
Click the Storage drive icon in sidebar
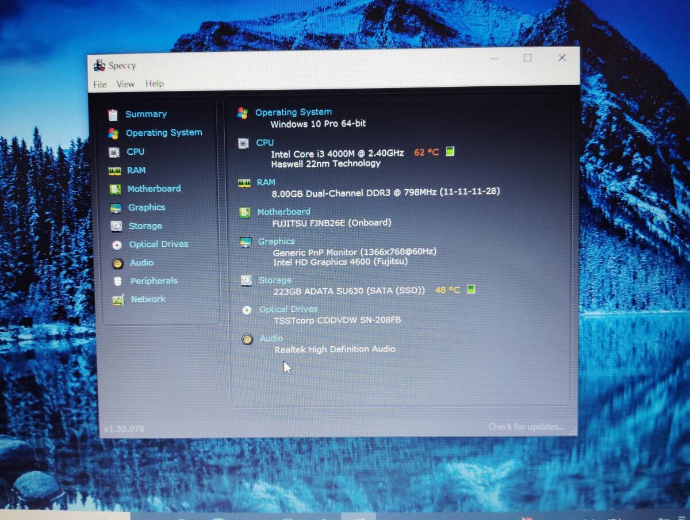(x=116, y=226)
